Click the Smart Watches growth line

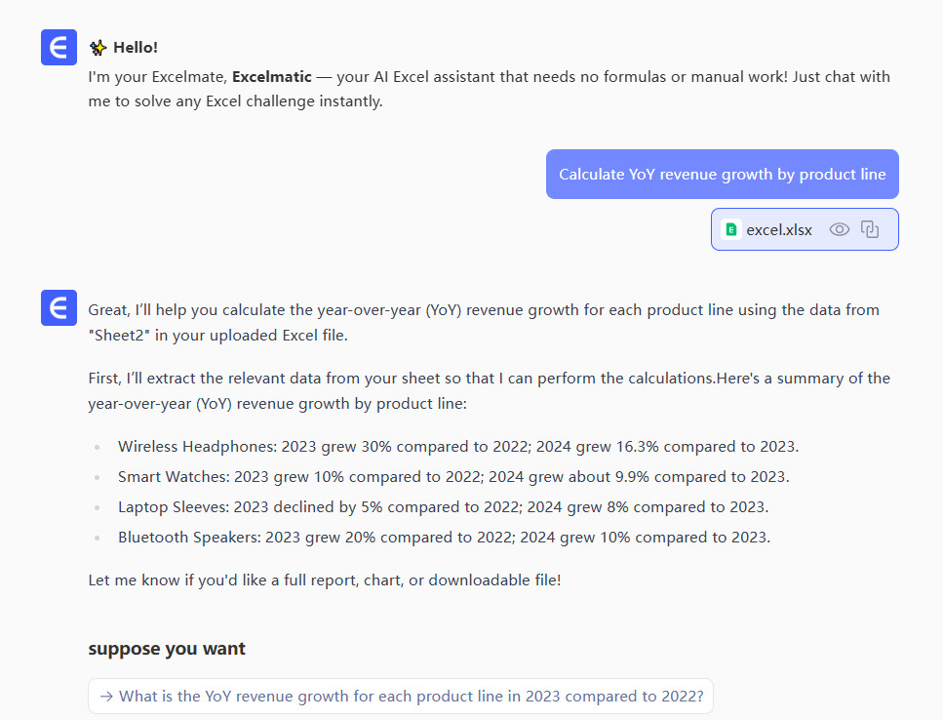tap(452, 477)
